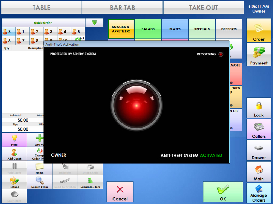This screenshot has width=273, height=204.
Task: Open the Plates menu category
Action: (x=175, y=29)
